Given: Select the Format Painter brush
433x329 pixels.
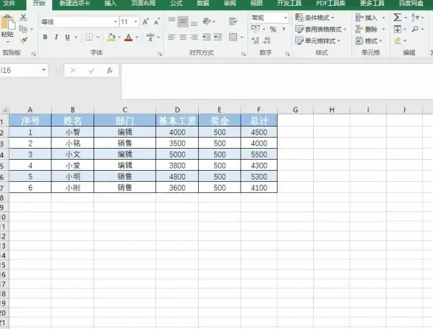Looking at the screenshot, I should click(x=24, y=40).
